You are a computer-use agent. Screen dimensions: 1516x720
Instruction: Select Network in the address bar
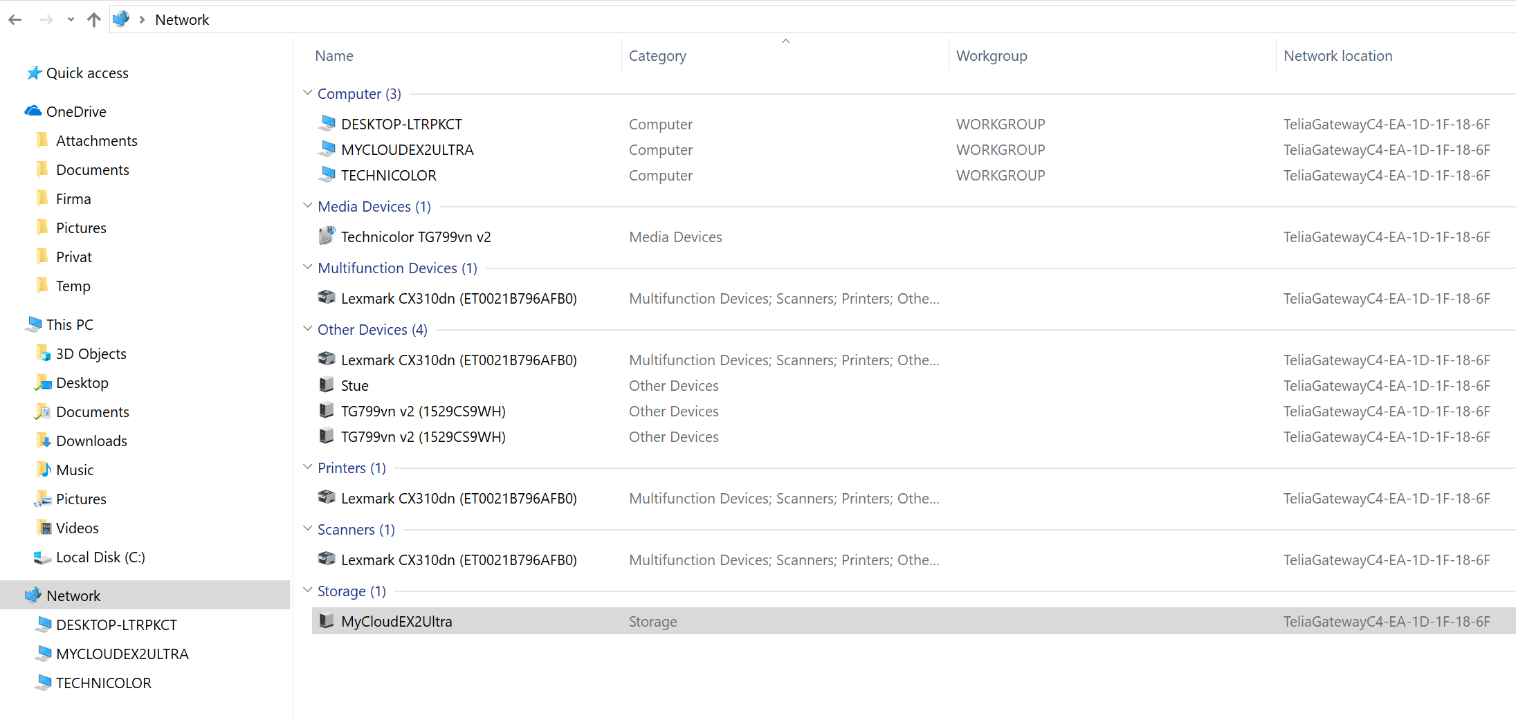(x=182, y=19)
